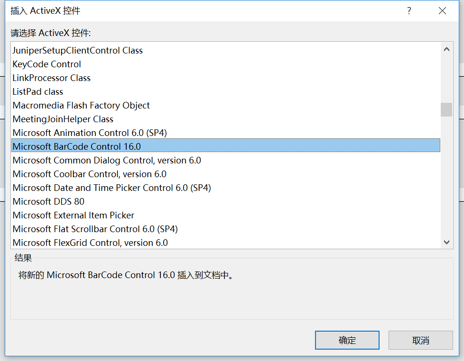Select ListPad class entry
Image resolution: width=464 pixels, height=361 pixels.
coord(226,91)
